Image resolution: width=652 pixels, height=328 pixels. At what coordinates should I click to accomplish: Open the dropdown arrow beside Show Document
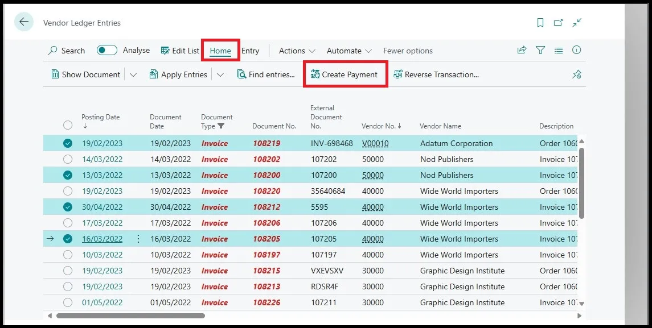coord(133,74)
